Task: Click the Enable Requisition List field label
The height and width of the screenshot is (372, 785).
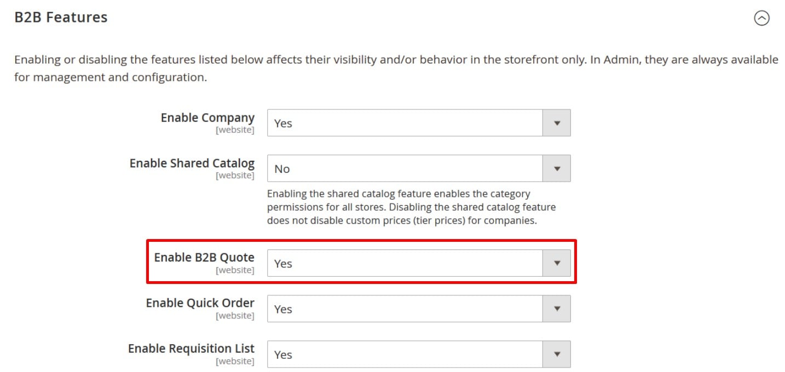Action: (192, 348)
